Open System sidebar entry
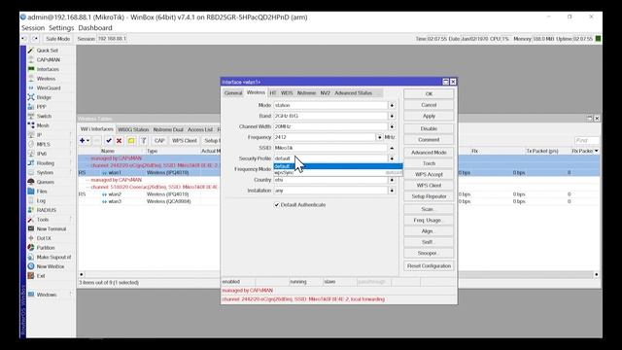This screenshot has height=350, width=622. point(45,173)
